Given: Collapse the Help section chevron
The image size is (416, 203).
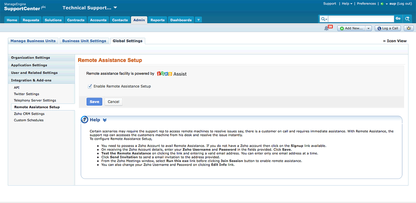Looking at the screenshot, I should click(105, 120).
